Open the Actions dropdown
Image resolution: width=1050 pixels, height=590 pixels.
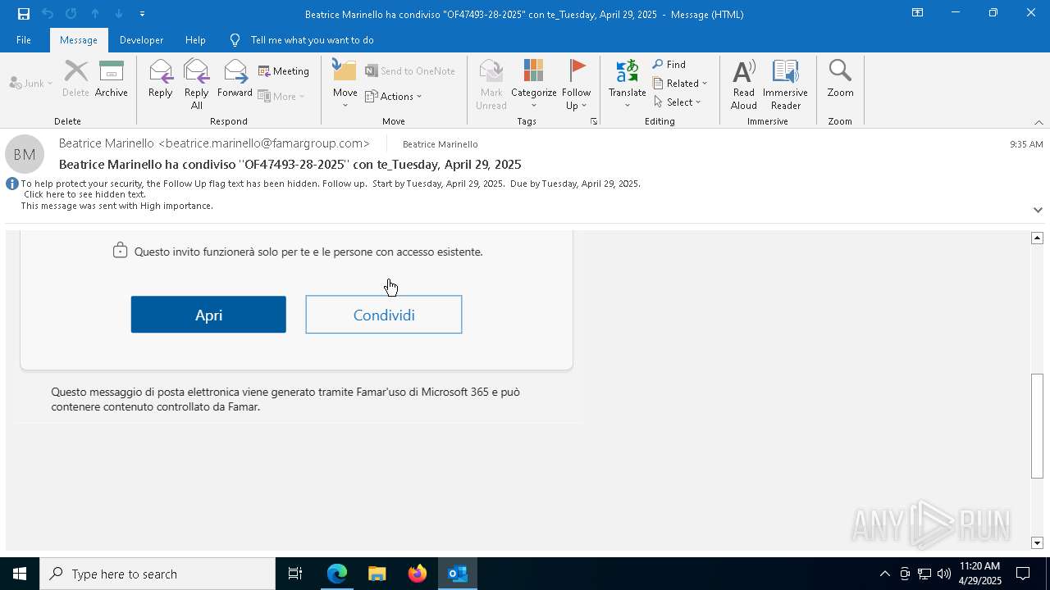point(394,96)
